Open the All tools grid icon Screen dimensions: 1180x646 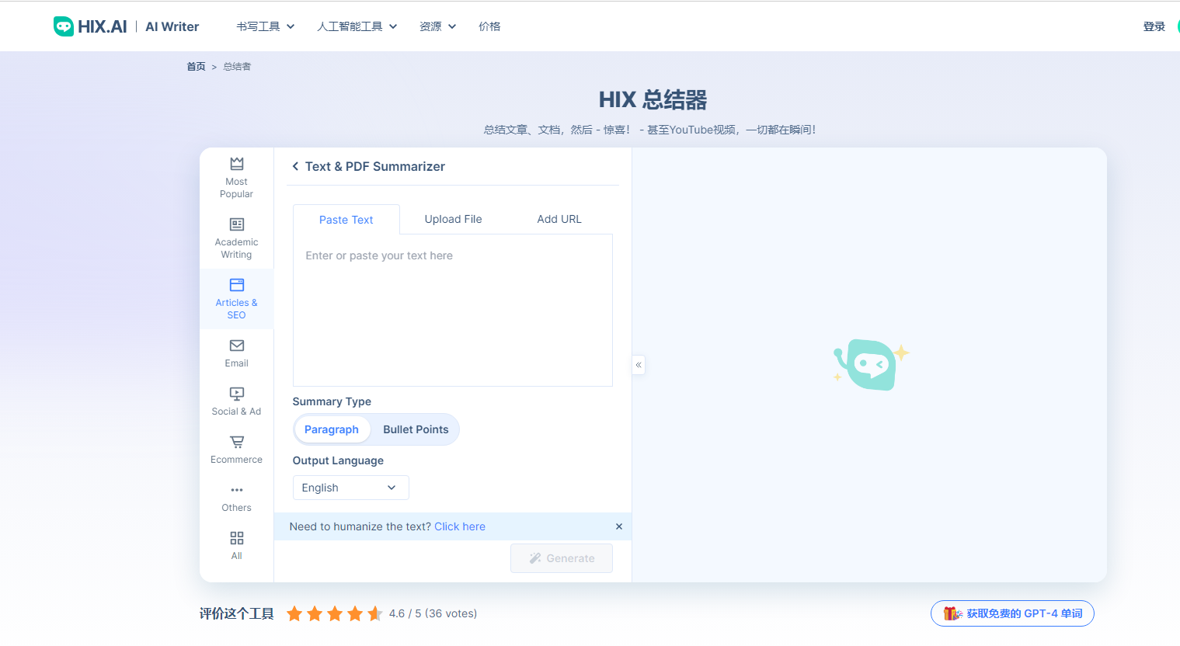[237, 538]
